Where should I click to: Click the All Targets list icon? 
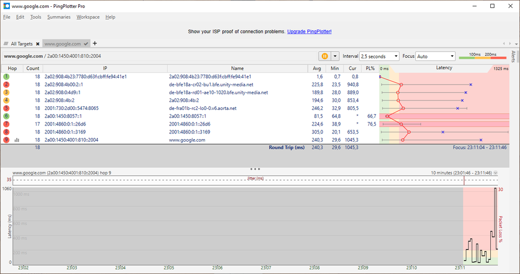click(6, 44)
